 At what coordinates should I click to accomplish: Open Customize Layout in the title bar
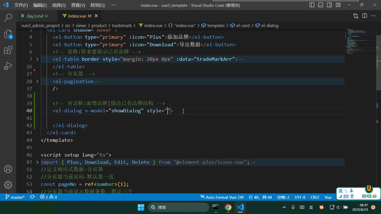coord(338,5)
